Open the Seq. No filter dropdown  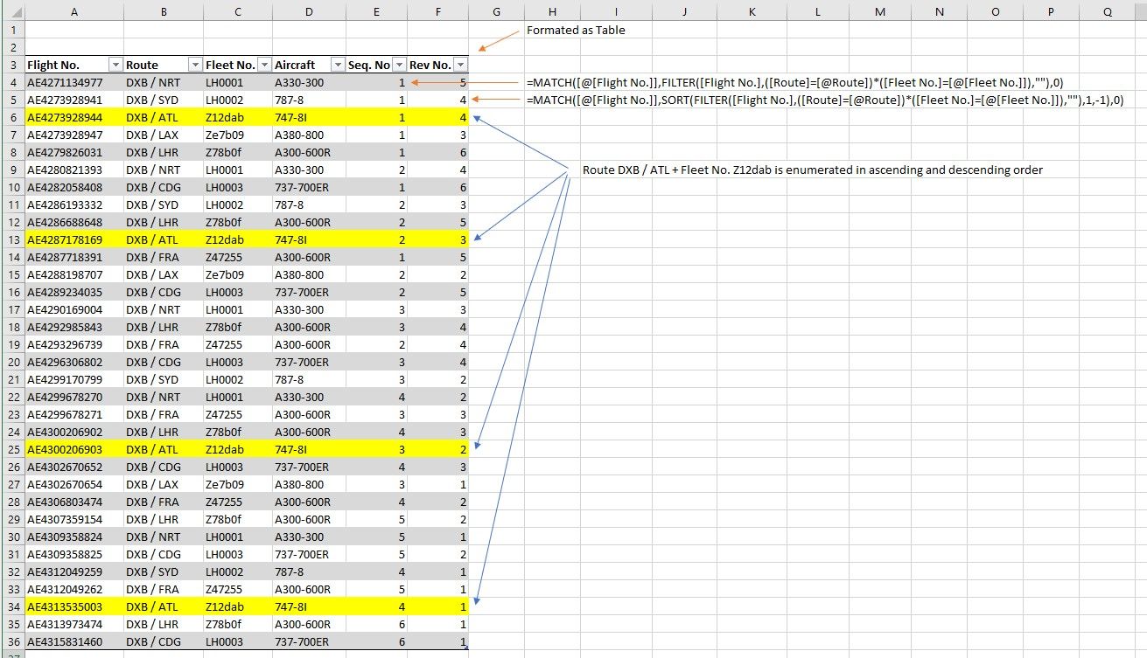coord(399,66)
